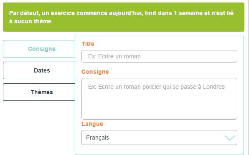Click the orange Titre label
The height and width of the screenshot is (155, 249).
point(88,44)
